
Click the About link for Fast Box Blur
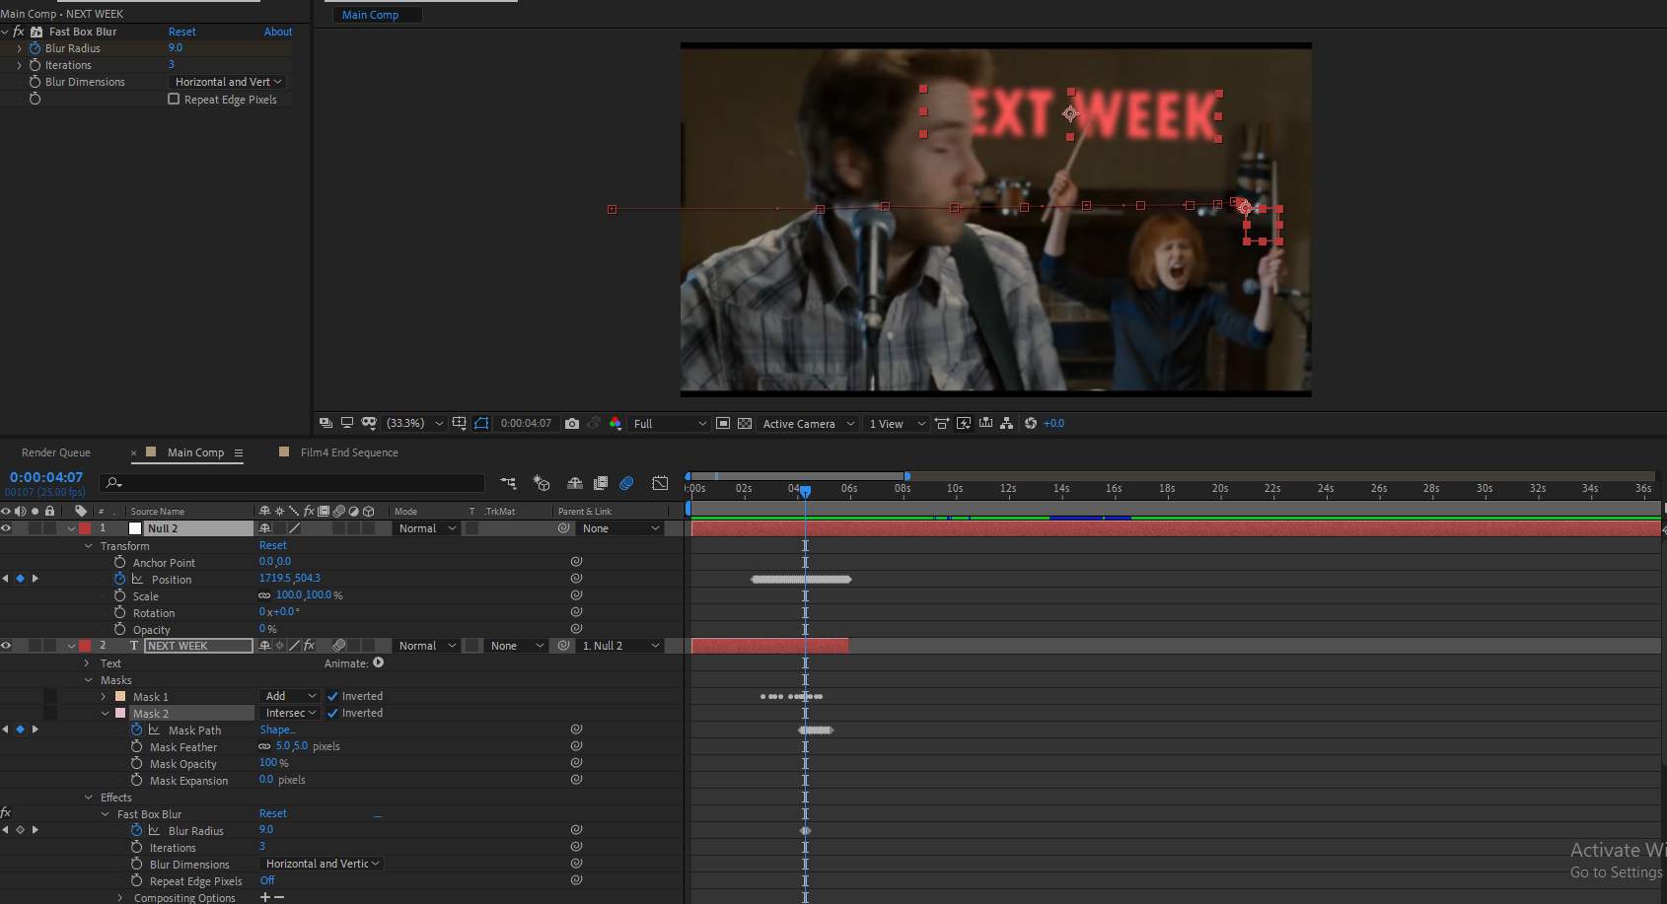coord(278,31)
